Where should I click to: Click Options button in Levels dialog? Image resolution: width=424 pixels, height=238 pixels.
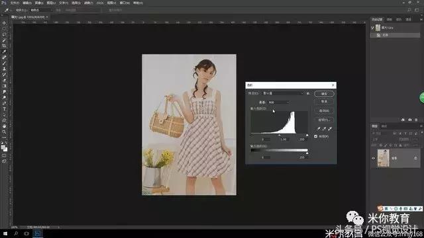pyautogui.click(x=324, y=120)
